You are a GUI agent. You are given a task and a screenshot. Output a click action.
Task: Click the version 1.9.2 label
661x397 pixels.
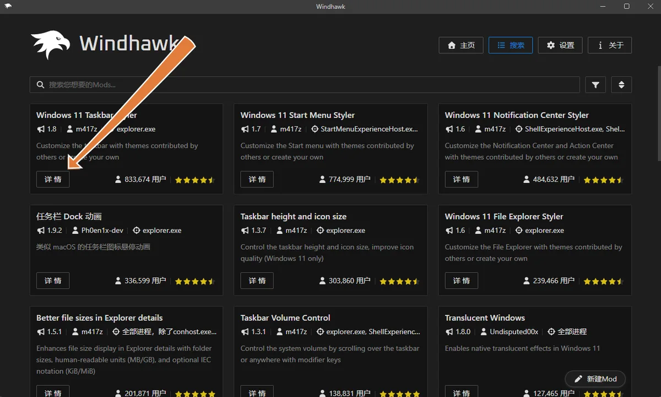click(55, 230)
